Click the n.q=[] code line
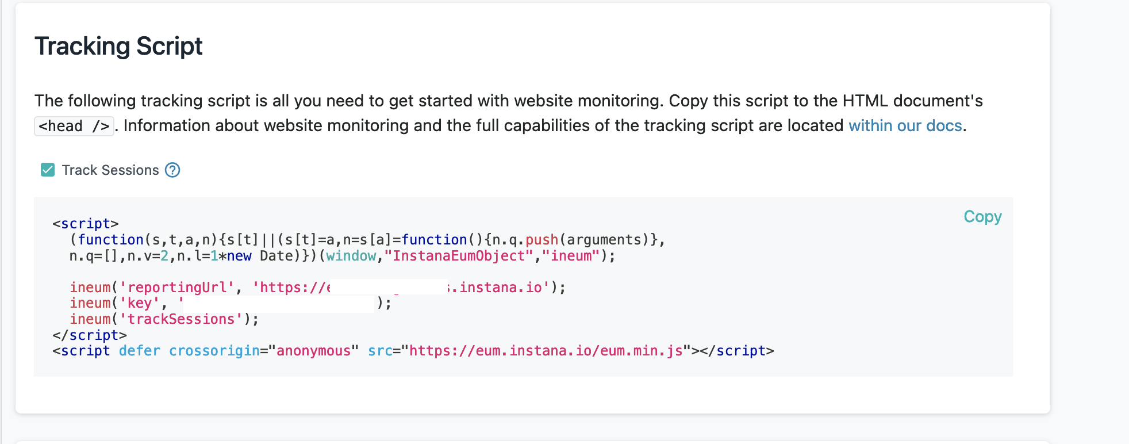This screenshot has width=1129, height=444. point(343,256)
